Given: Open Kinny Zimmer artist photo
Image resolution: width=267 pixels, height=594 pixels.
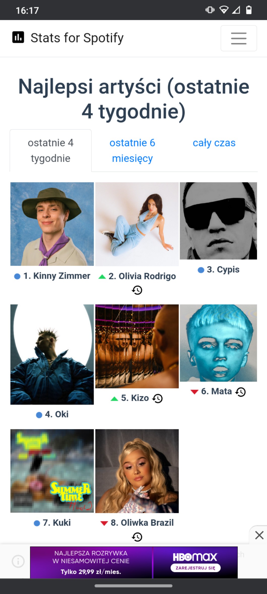Looking at the screenshot, I should point(52,224).
